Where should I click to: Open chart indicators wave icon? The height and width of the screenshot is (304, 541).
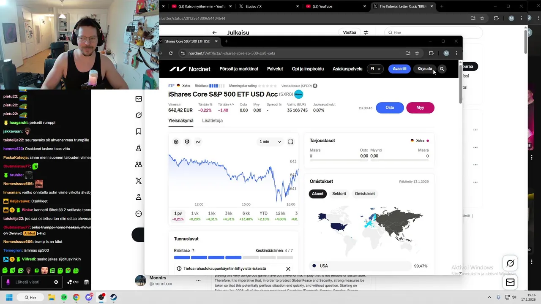198,142
